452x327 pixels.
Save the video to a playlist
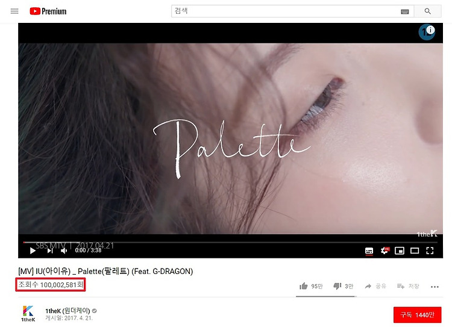[408, 286]
